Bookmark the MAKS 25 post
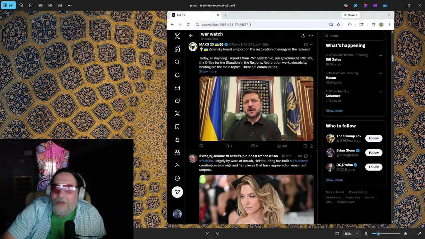This screenshot has height=239, width=425. click(305, 146)
